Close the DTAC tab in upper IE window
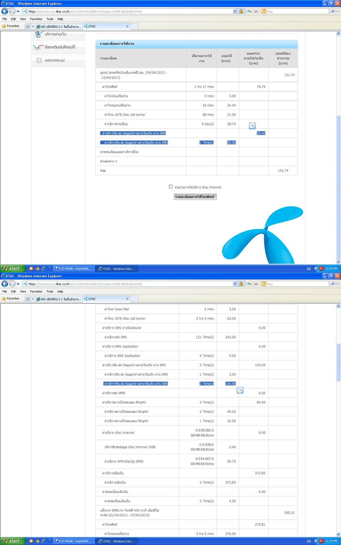Viewport: 341px width, 545px height. (127, 26)
